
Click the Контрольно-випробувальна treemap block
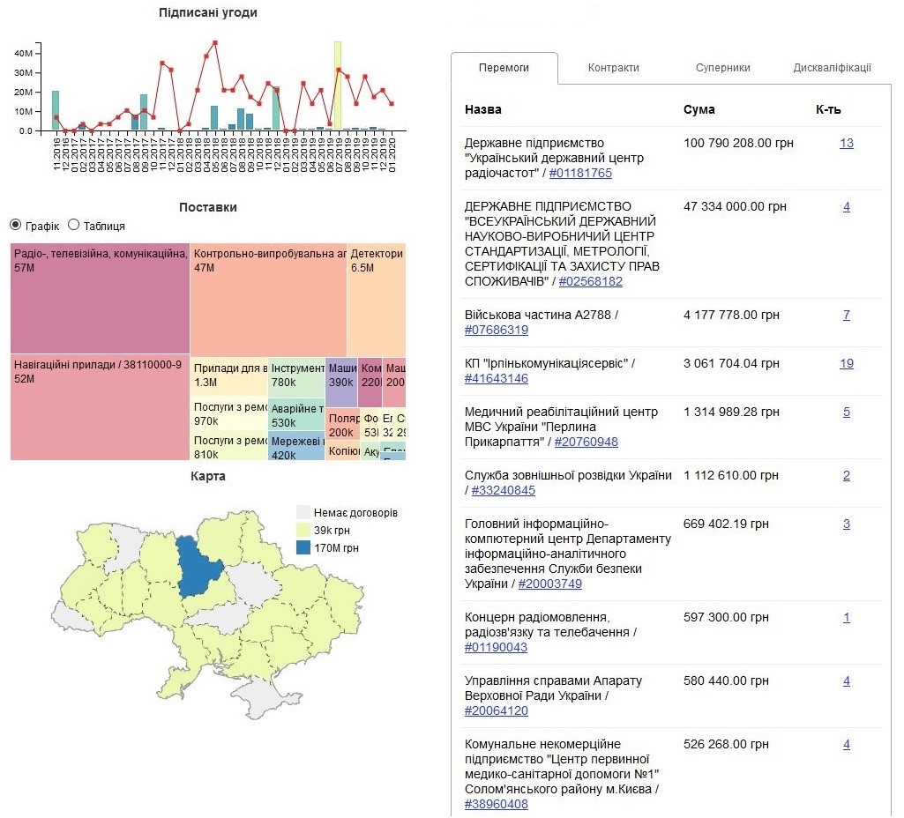point(268,300)
